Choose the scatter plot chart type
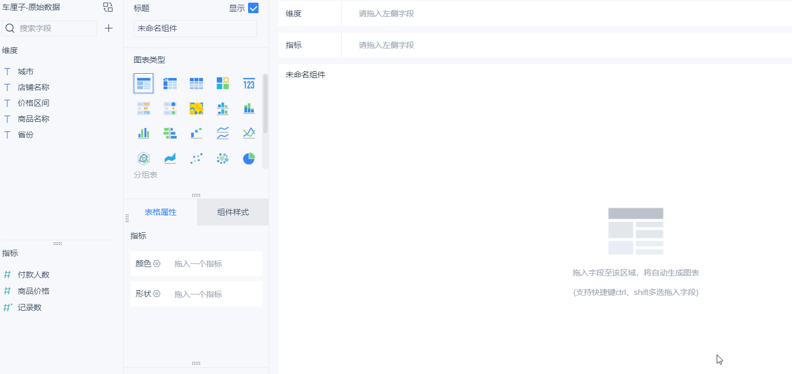The image size is (792, 374). (196, 158)
